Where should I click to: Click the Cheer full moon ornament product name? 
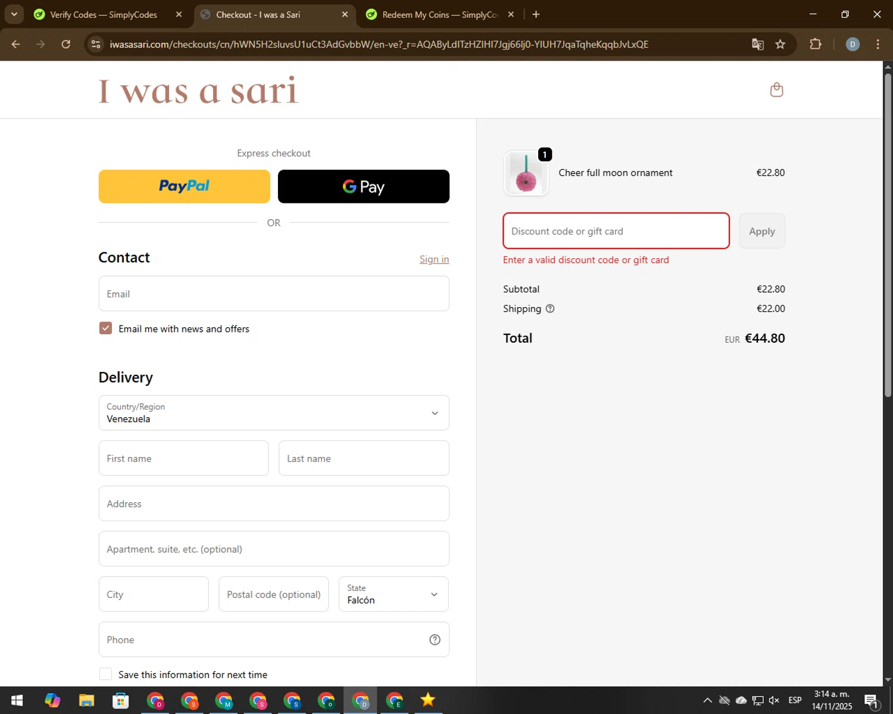coord(615,173)
